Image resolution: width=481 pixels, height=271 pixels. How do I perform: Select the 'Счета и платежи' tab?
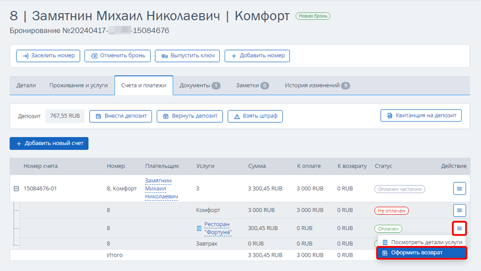(143, 85)
